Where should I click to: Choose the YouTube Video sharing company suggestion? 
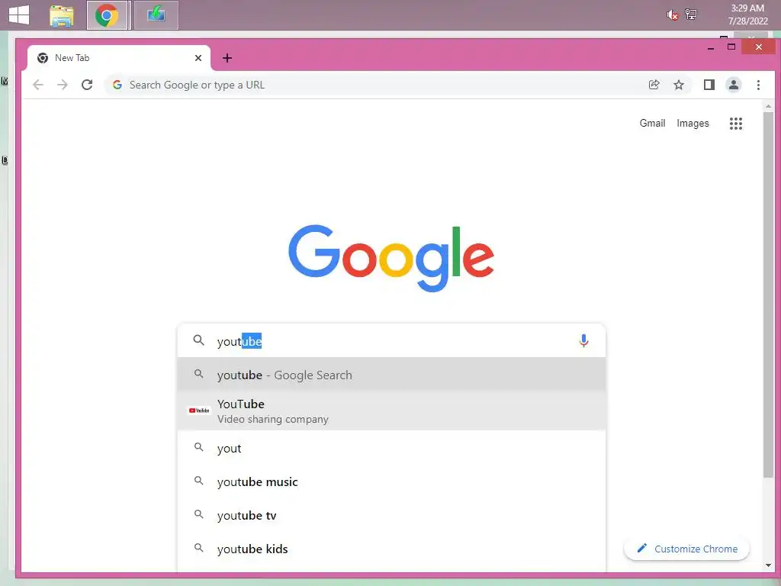pos(391,411)
